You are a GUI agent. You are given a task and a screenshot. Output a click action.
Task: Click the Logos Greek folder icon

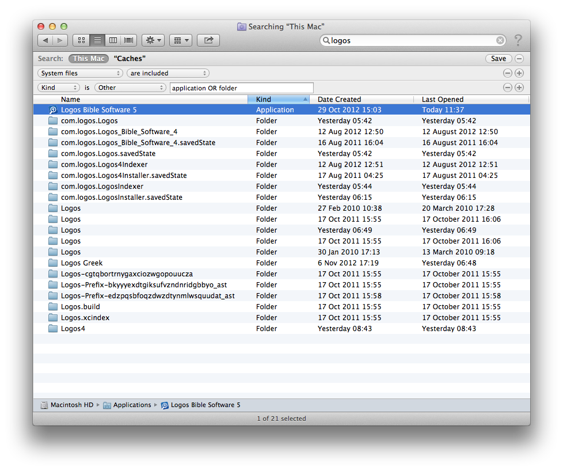coord(53,263)
